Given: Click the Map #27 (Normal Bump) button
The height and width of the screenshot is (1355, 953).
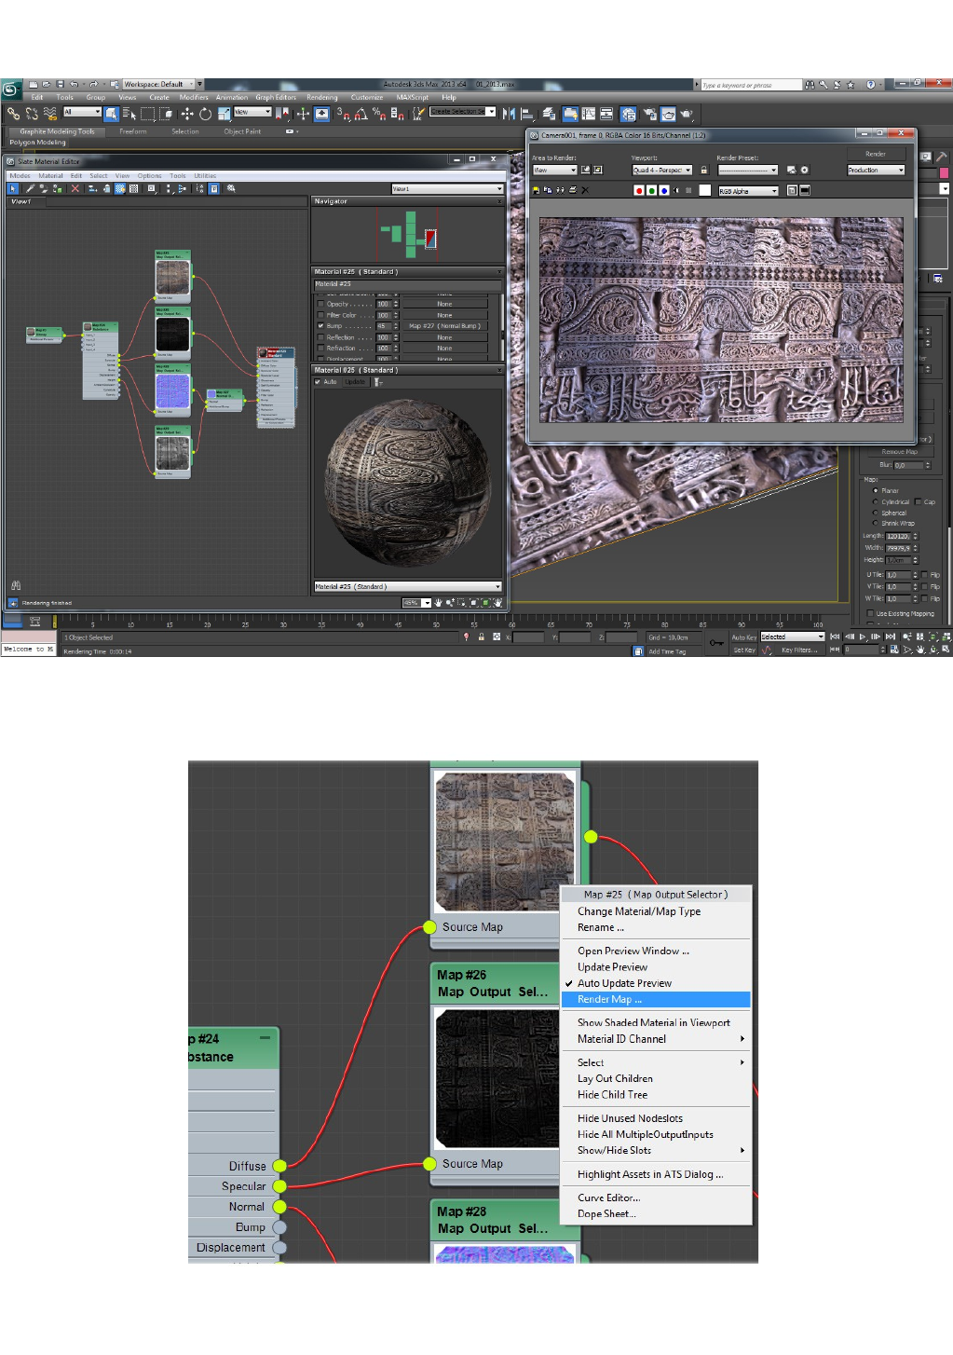Looking at the screenshot, I should [x=444, y=326].
